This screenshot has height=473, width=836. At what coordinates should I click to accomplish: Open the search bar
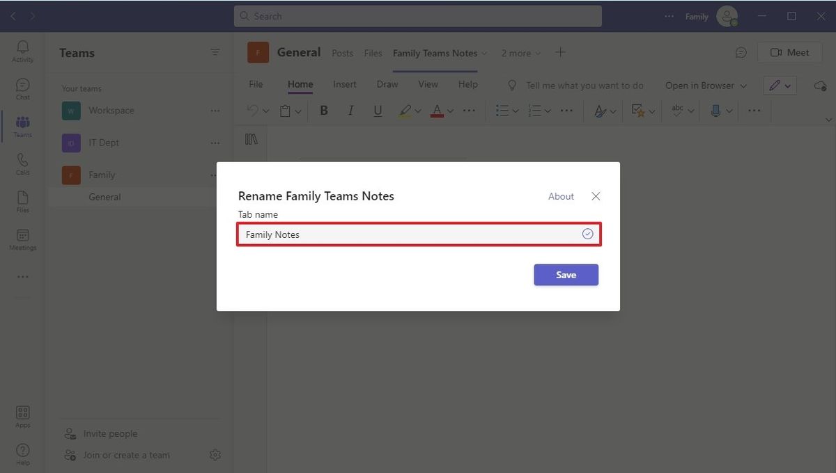[417, 15]
